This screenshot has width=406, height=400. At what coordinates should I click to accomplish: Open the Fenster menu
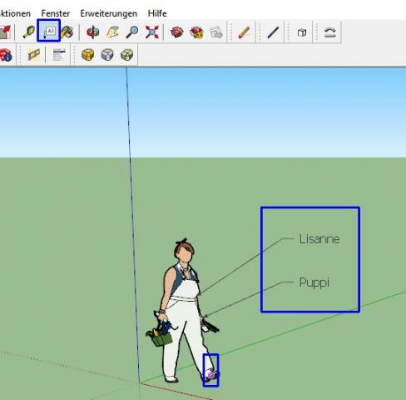coord(56,13)
